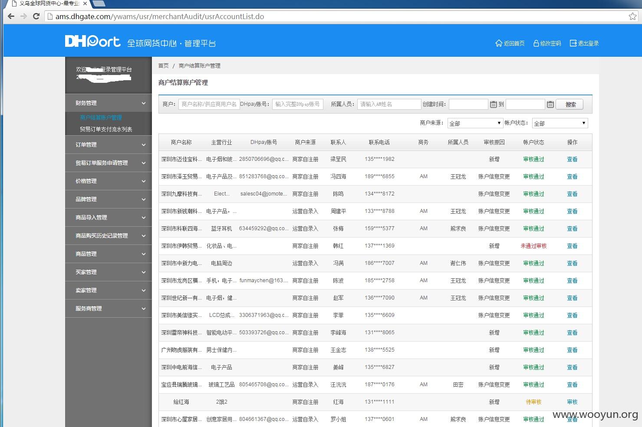This screenshot has height=427, width=642.
Task: Focus the DHpay账号 input field
Action: point(298,104)
